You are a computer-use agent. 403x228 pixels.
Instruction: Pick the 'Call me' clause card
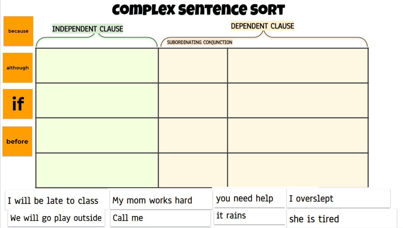click(x=161, y=218)
